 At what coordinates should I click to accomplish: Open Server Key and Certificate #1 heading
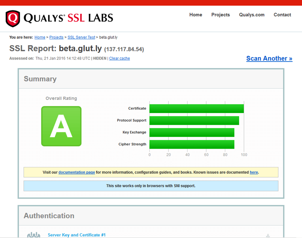click(77, 235)
